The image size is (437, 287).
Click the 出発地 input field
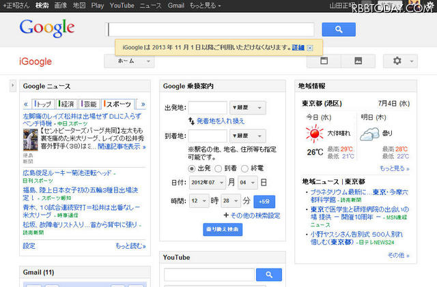tap(208, 108)
